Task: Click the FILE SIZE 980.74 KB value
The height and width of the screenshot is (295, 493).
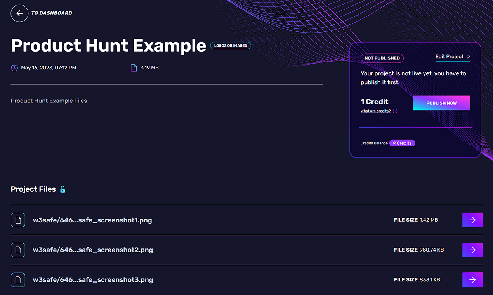Action: [419, 250]
